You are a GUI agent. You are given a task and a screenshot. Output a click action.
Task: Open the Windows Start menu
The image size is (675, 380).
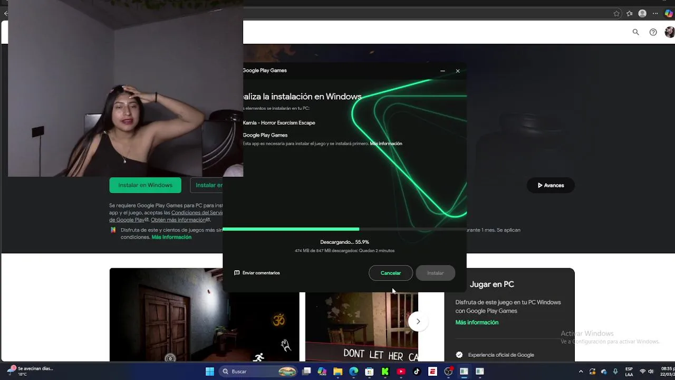[x=210, y=372]
